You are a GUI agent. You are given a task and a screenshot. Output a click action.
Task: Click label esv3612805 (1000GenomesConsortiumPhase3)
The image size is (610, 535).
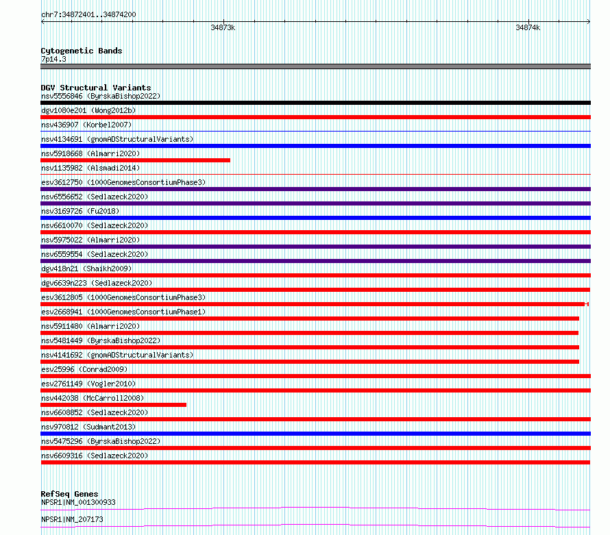[x=123, y=297]
